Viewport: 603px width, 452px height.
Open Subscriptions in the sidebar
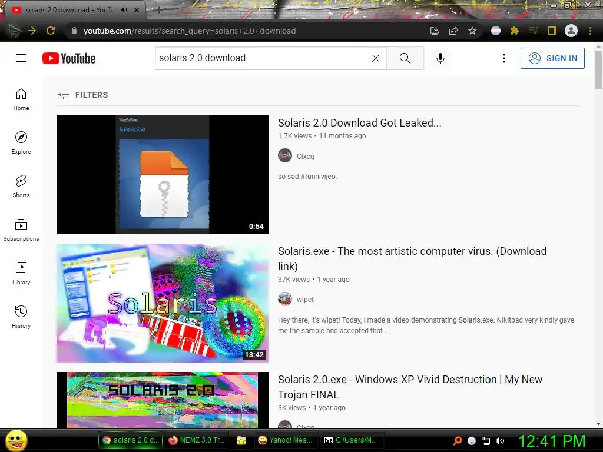pyautogui.click(x=21, y=230)
